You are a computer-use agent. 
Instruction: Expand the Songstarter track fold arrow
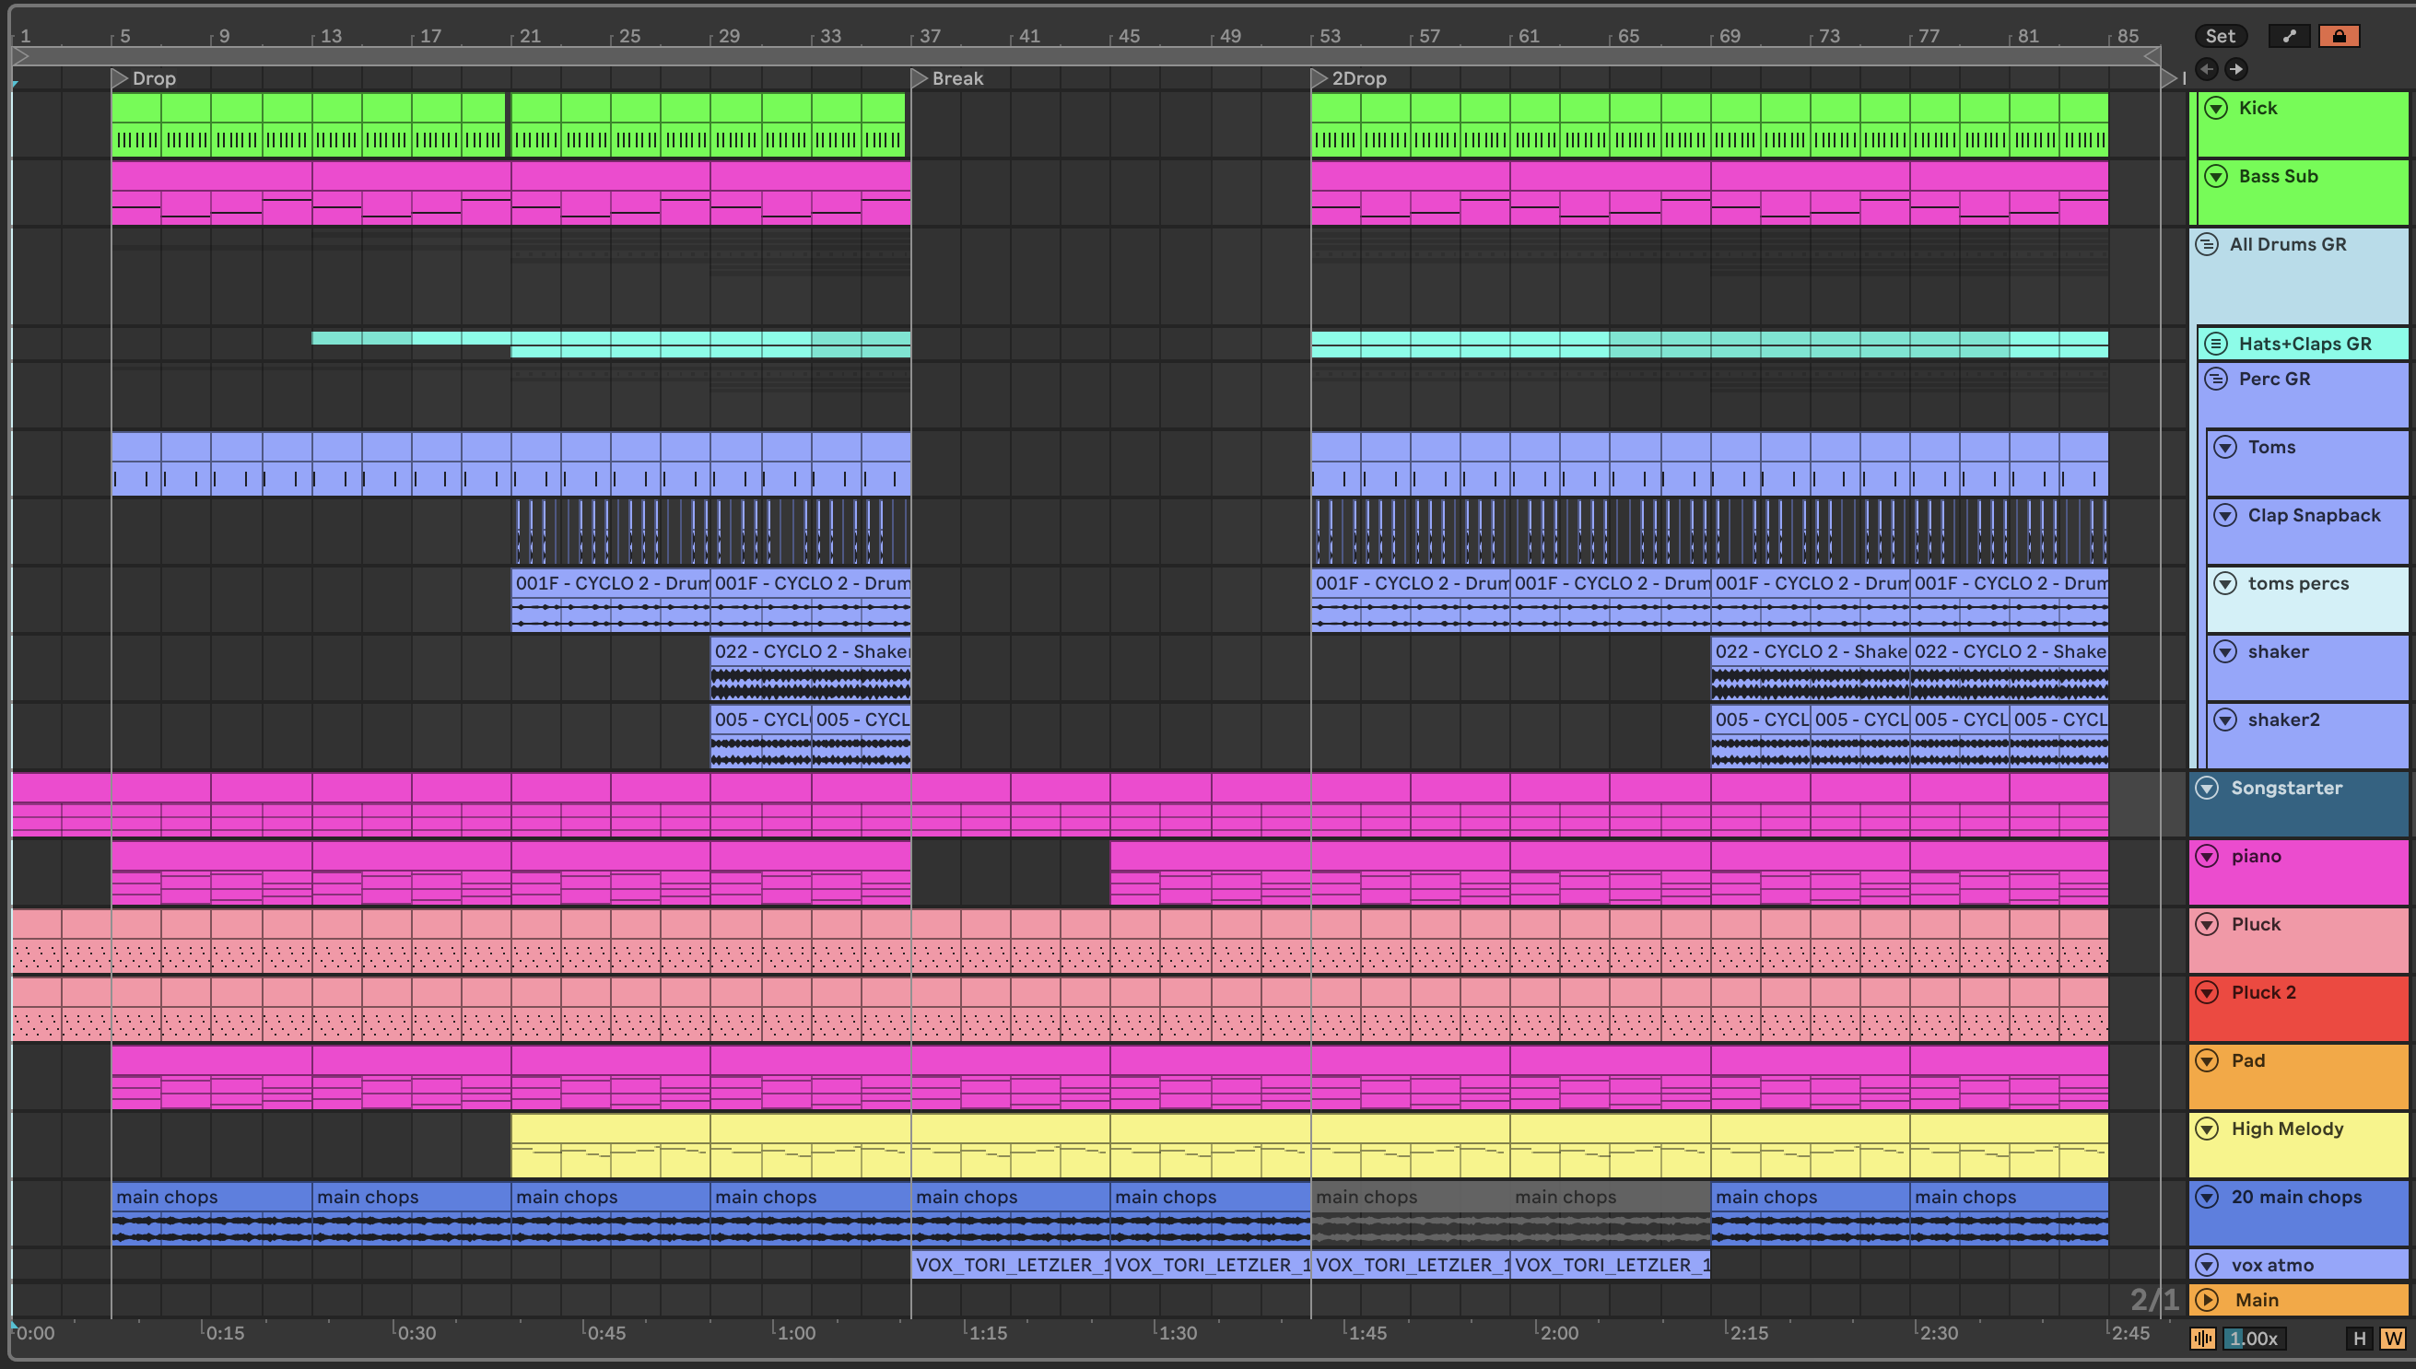(x=2206, y=788)
